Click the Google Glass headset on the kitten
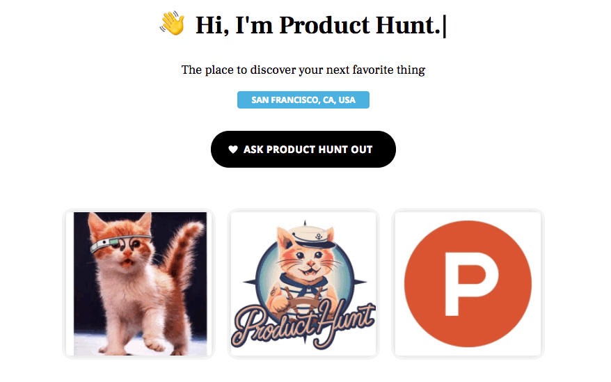Viewport: 611px width, 382px height. (x=120, y=244)
